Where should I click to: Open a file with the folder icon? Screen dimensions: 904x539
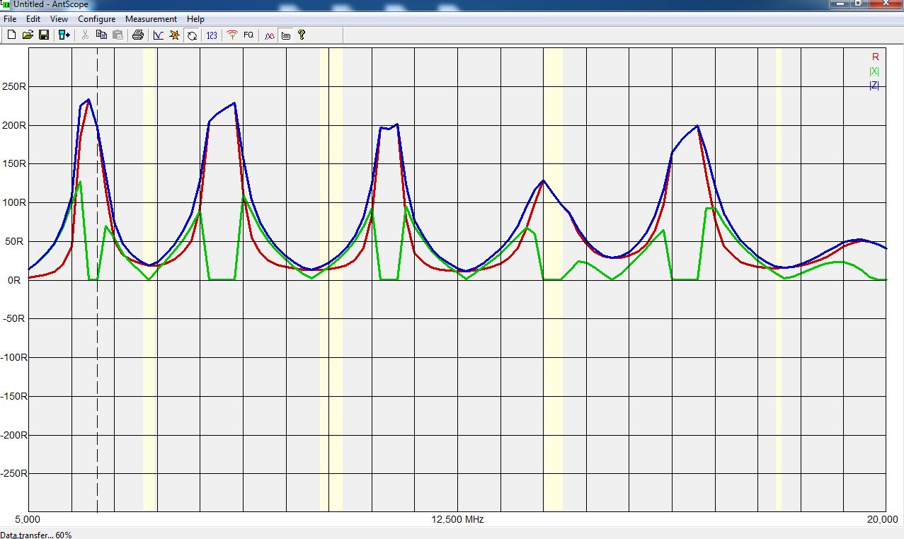(28, 35)
